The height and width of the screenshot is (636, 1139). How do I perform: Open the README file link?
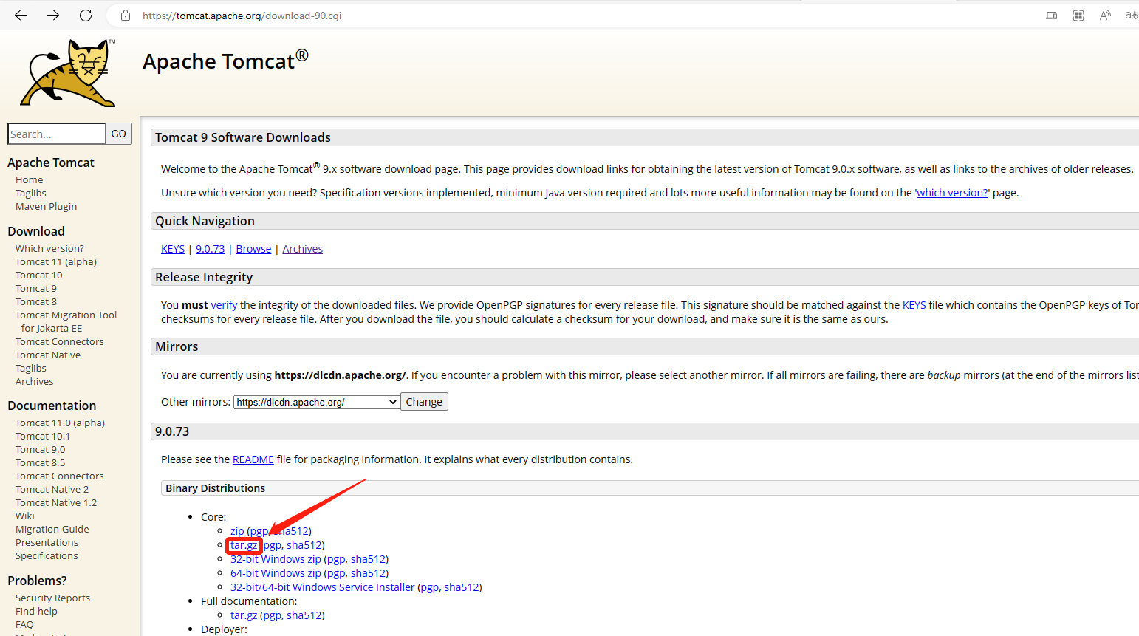[253, 459]
